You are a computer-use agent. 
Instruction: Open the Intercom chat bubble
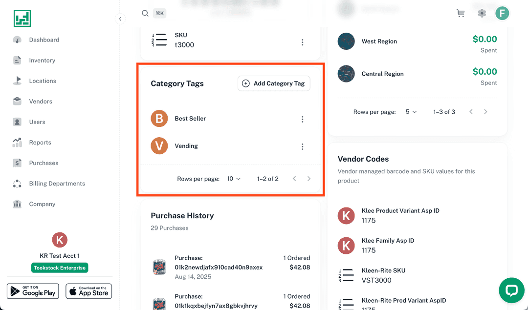tap(511, 290)
